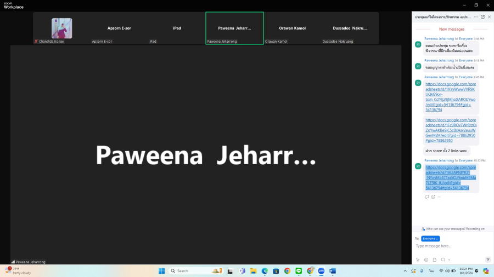
Task: Select Apsorn E-sor's participant tile
Action: tap(119, 28)
